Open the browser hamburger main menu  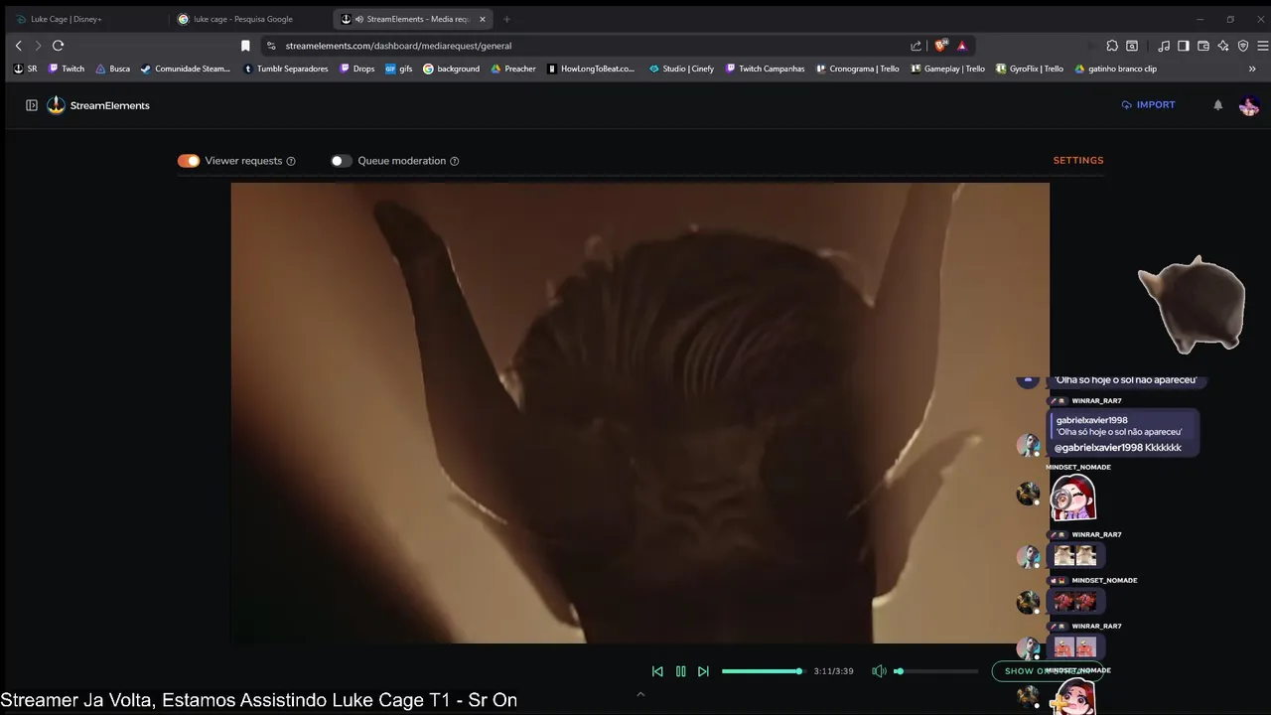[1263, 46]
